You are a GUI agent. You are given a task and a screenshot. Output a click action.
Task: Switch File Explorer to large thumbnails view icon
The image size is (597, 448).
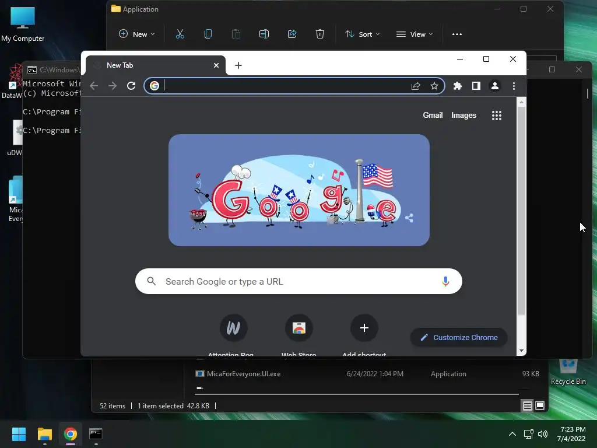[540, 406]
